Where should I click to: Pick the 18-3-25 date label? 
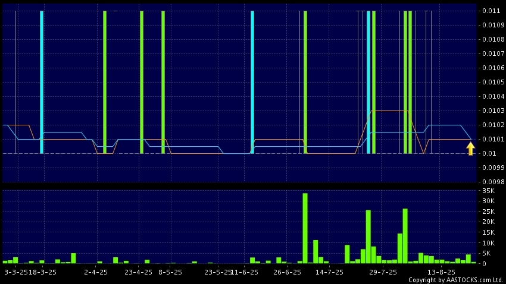(43, 272)
